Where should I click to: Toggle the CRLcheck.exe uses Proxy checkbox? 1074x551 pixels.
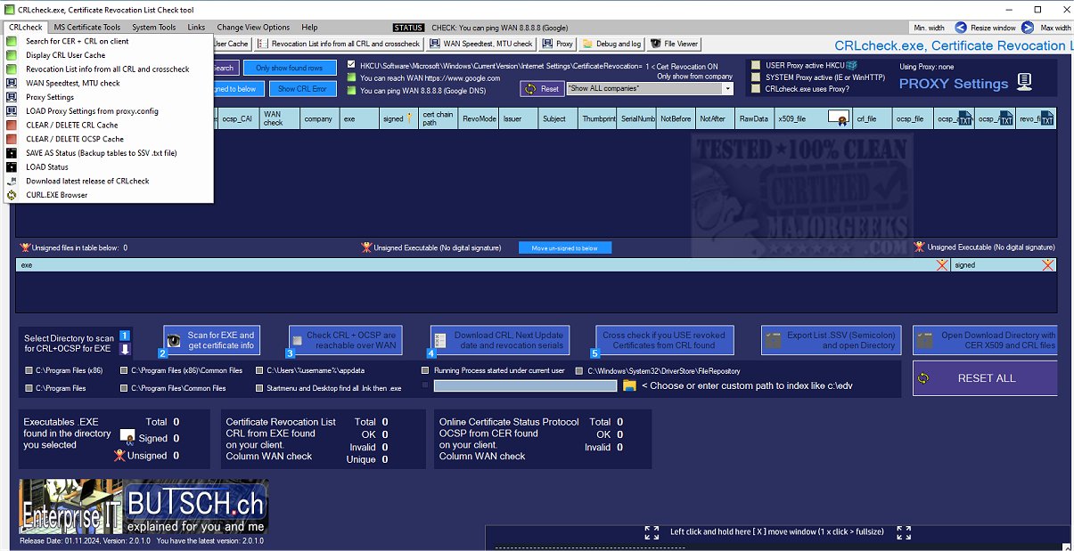[x=756, y=89]
